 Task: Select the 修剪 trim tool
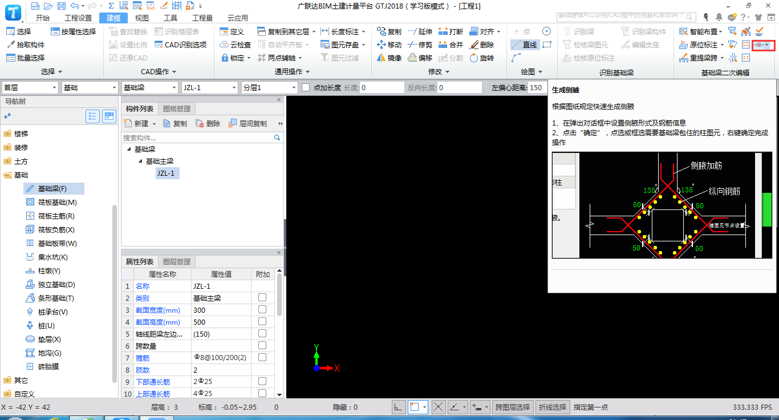[420, 45]
